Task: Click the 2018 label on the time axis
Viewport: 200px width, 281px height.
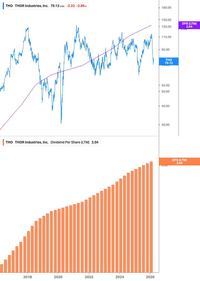Action: (28, 277)
